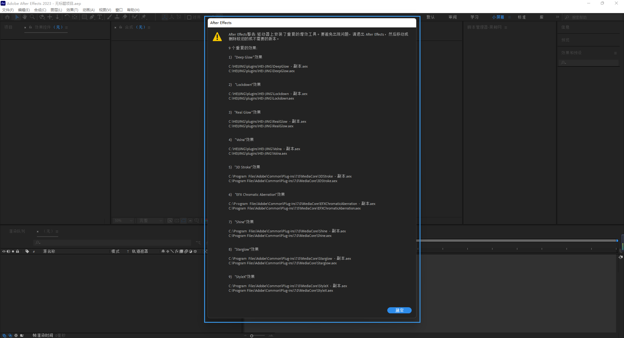
Task: Enable the 对齐 snapping checkbox
Action: point(189,17)
